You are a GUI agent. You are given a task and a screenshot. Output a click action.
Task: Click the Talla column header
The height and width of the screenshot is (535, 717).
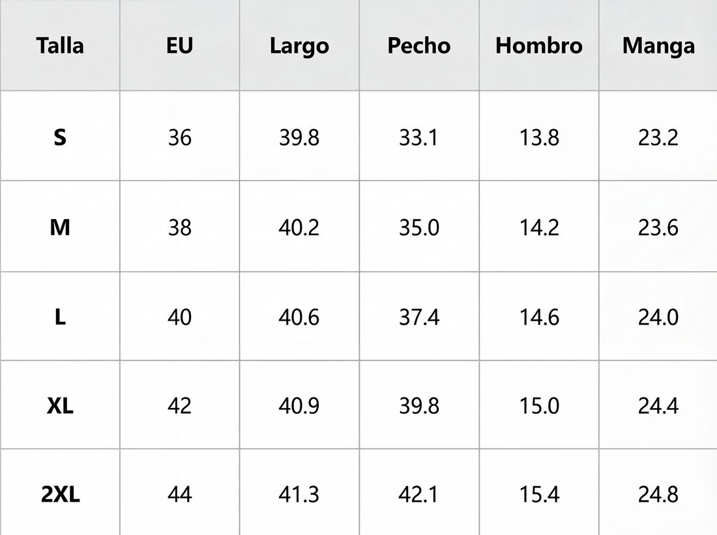coord(60,46)
